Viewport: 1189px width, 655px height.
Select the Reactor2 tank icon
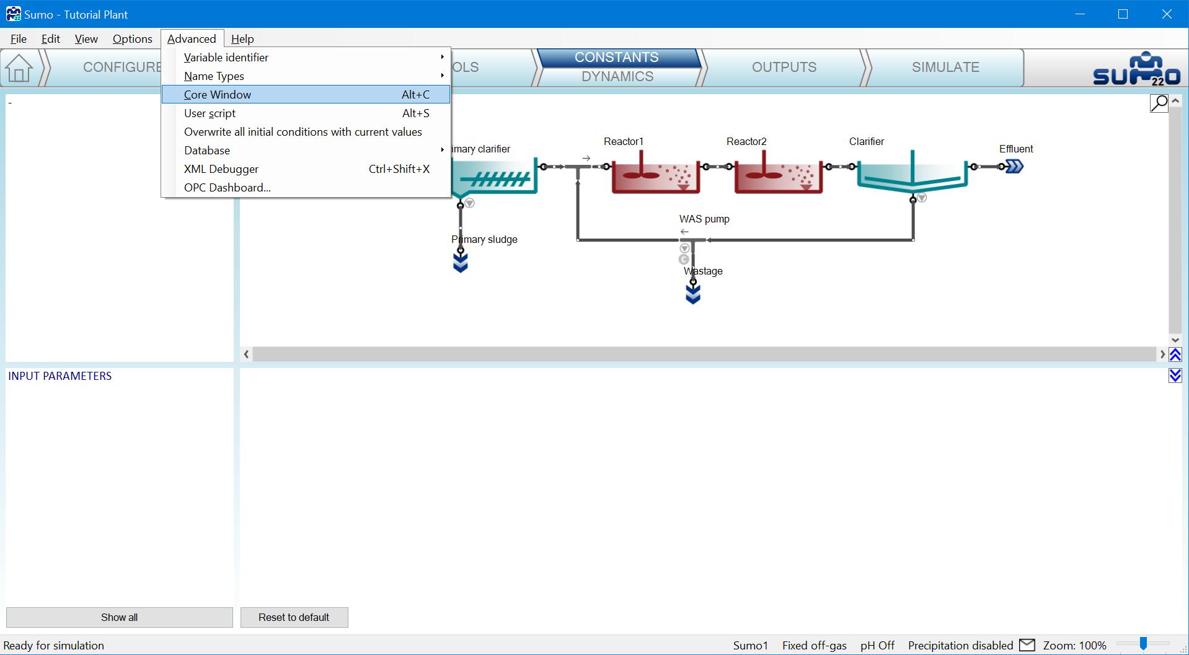pos(778,175)
